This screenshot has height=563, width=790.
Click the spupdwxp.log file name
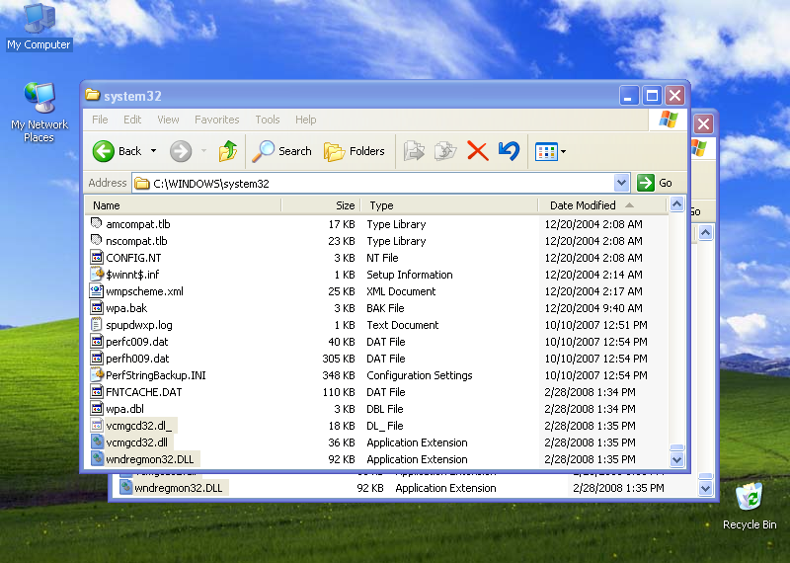click(x=139, y=325)
